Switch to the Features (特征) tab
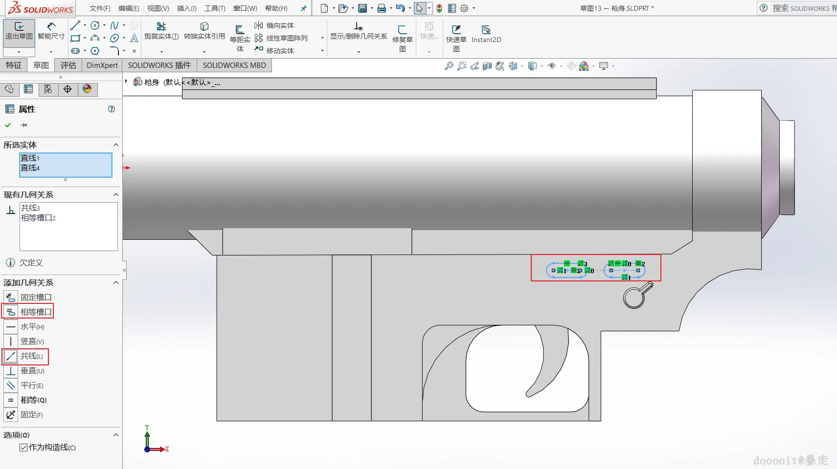This screenshot has width=837, height=469. [x=14, y=65]
